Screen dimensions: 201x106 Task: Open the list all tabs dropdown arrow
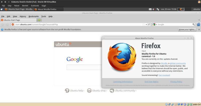click(199, 20)
